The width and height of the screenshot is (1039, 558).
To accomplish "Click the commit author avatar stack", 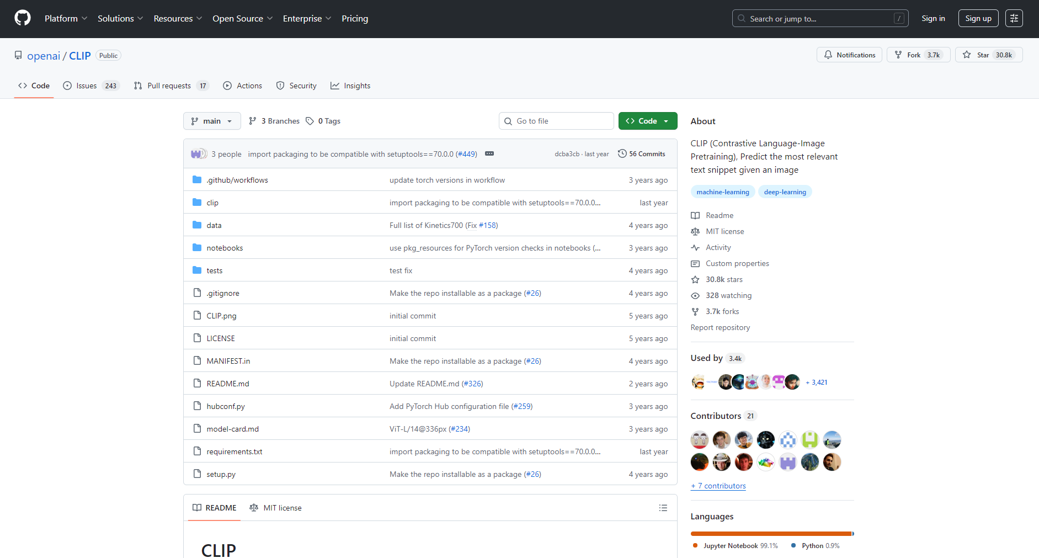I will click(x=199, y=153).
